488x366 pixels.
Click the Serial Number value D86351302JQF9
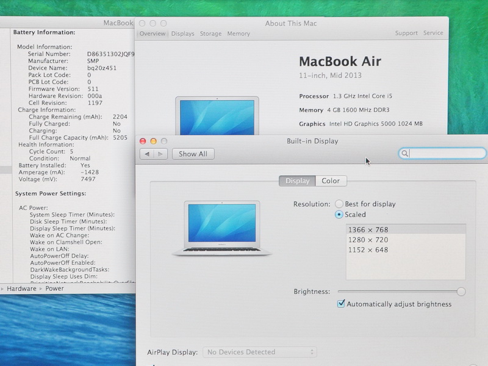[111, 54]
